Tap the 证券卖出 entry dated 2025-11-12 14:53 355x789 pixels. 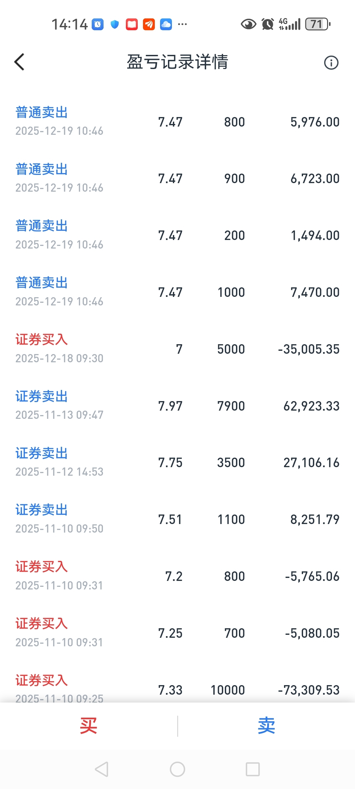tap(177, 463)
